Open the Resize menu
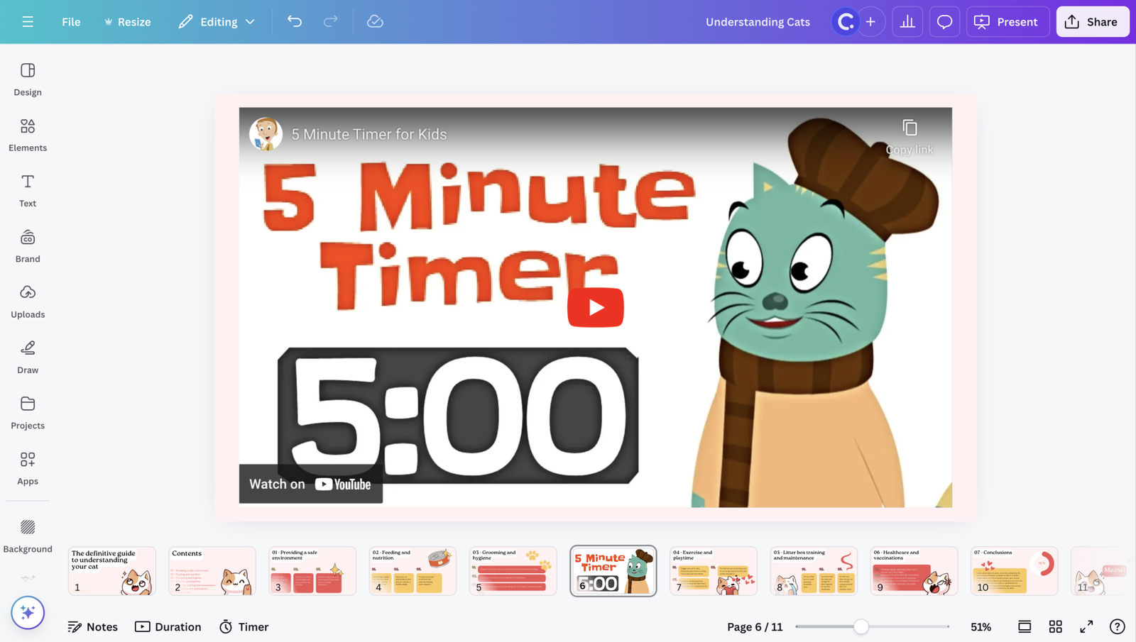The image size is (1136, 642). click(128, 21)
